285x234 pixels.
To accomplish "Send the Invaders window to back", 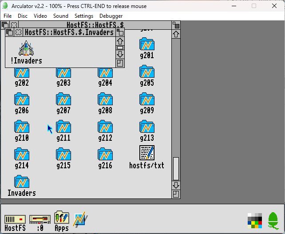I will (x=9, y=32).
